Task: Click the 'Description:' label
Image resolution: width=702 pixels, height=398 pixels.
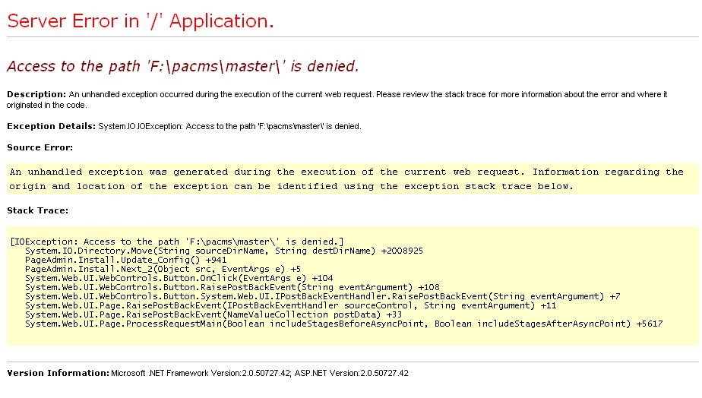Action: pos(36,94)
